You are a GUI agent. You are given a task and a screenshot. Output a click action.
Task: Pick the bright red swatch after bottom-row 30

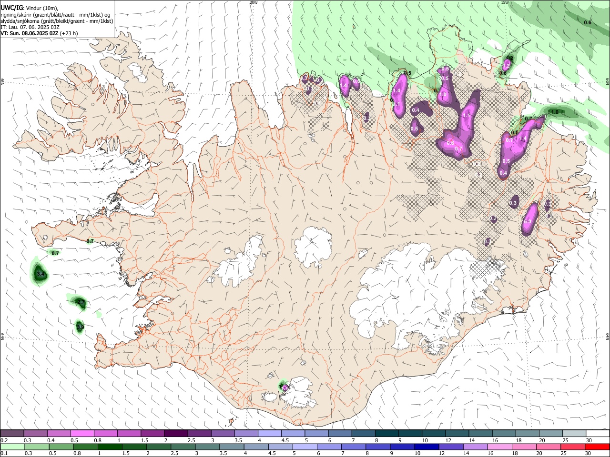(598, 447)
